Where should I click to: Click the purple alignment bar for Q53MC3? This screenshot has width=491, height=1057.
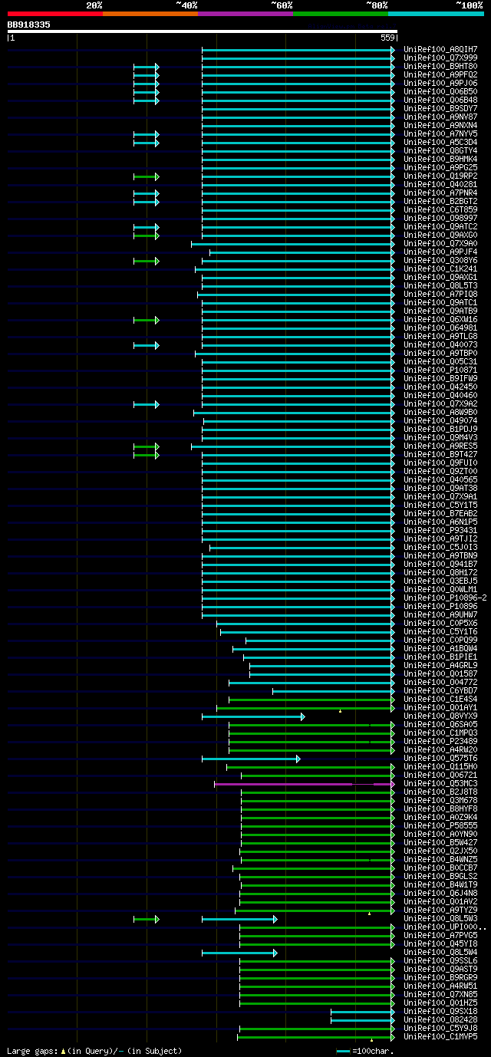pyautogui.click(x=304, y=784)
